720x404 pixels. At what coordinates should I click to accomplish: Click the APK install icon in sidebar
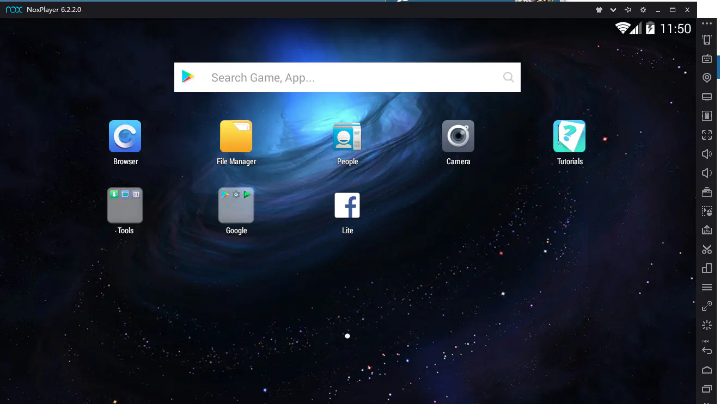click(707, 230)
